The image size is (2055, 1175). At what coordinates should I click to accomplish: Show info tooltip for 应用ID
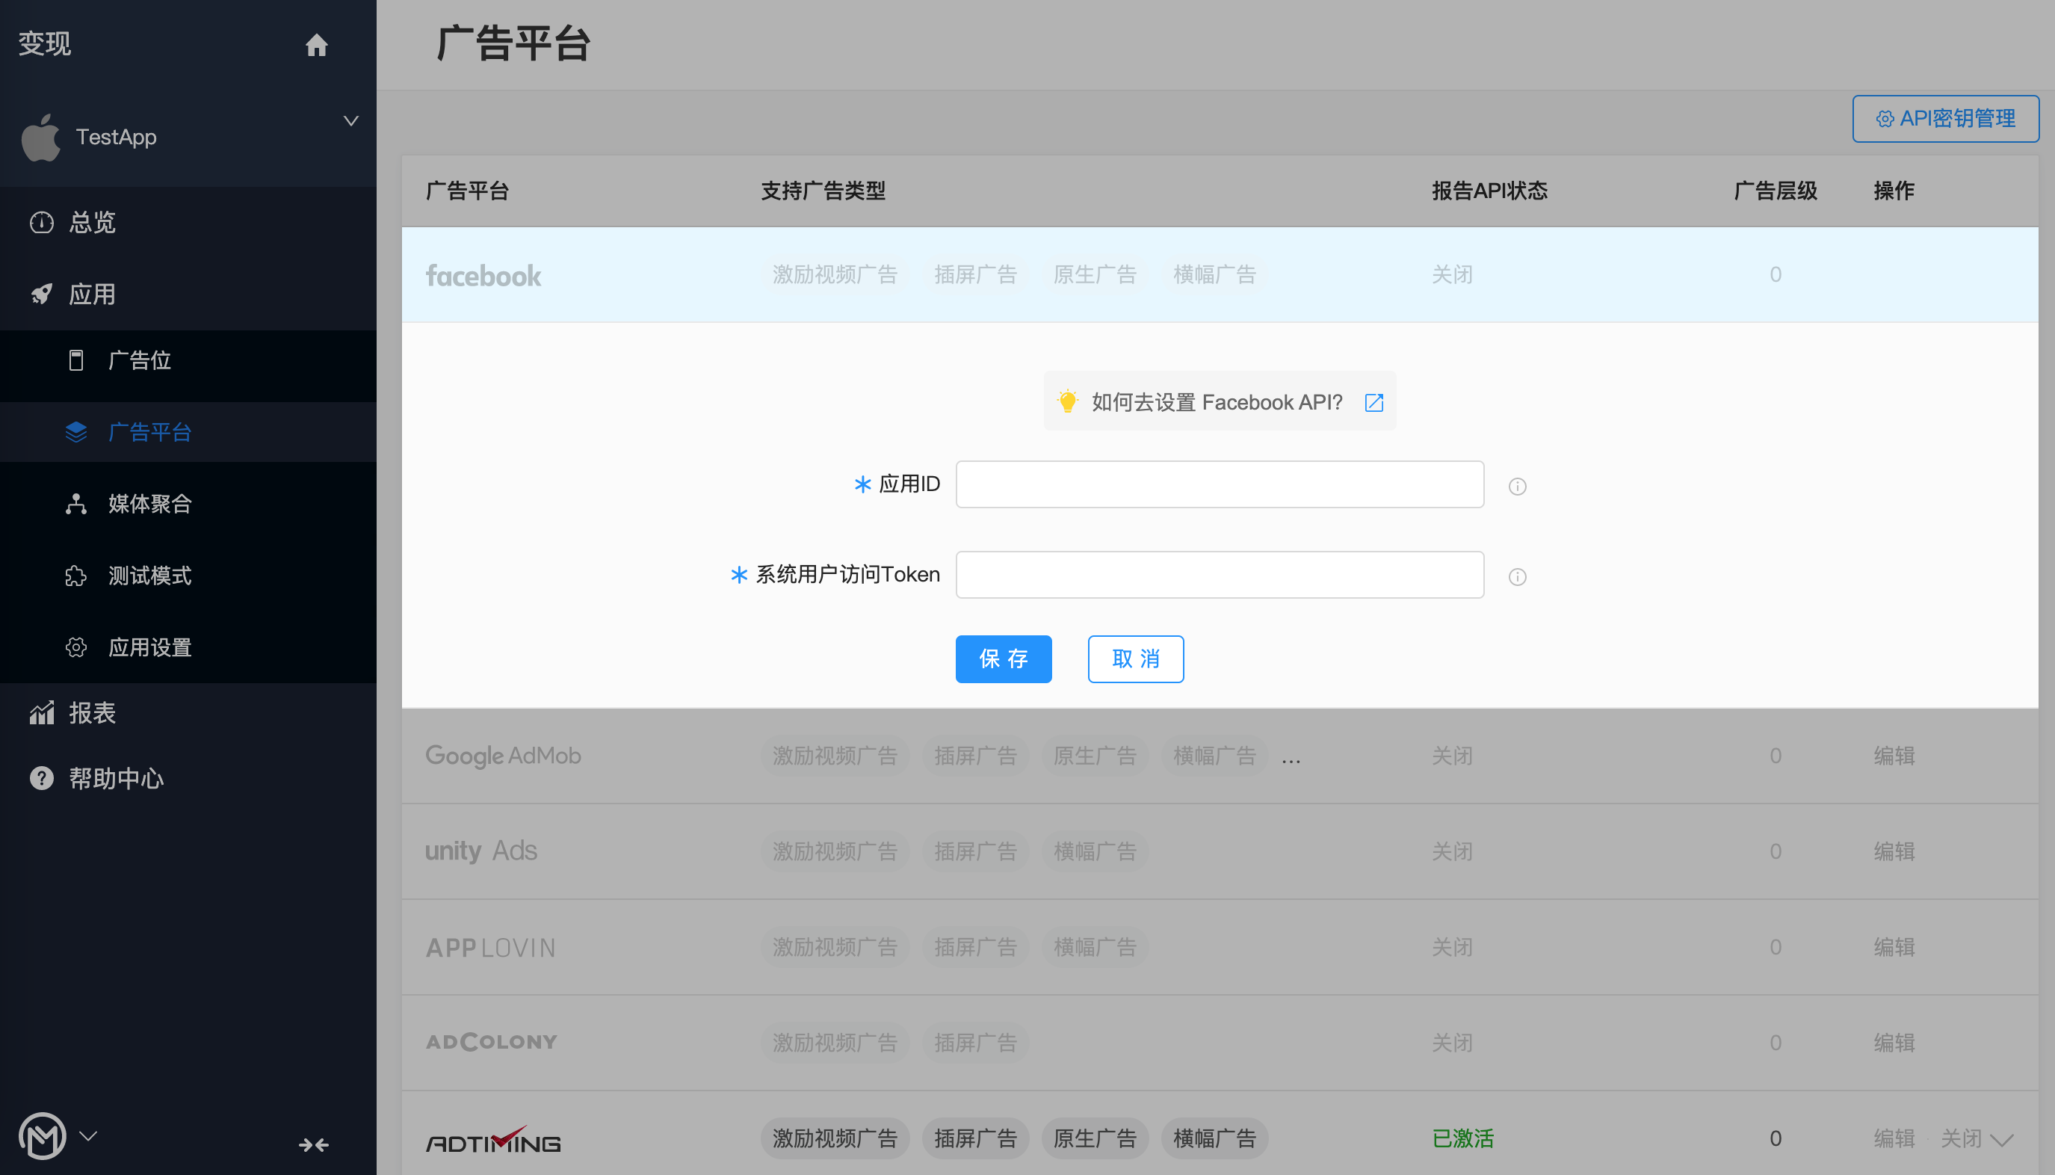point(1518,486)
